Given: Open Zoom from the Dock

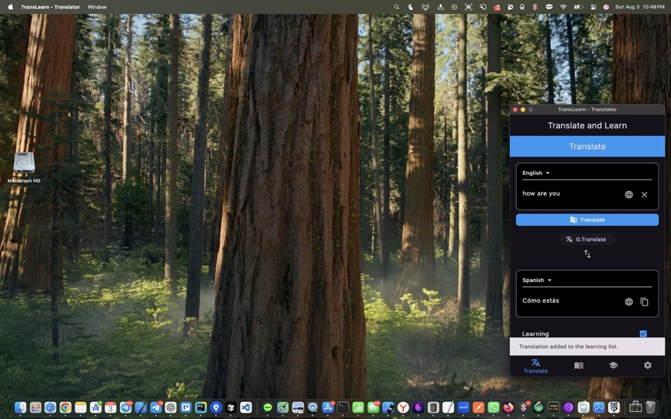Looking at the screenshot, I should point(463,408).
